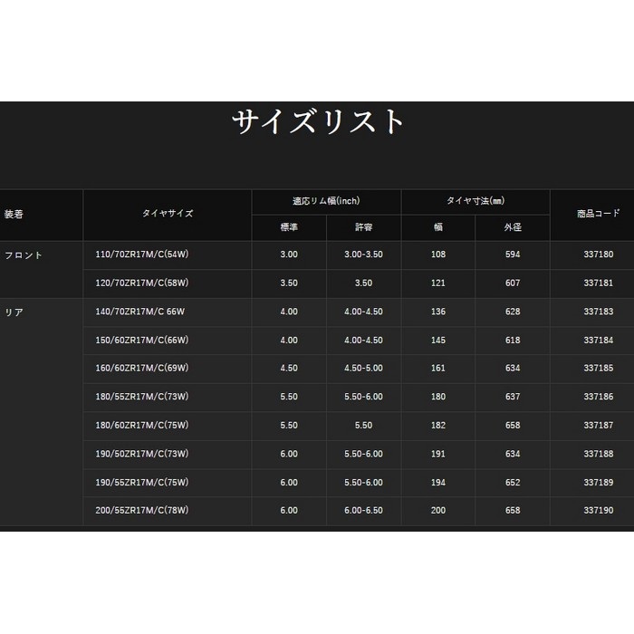This screenshot has width=634, height=634.
Task: Select the タイヤ寸法(mm) header
Action: click(475, 202)
